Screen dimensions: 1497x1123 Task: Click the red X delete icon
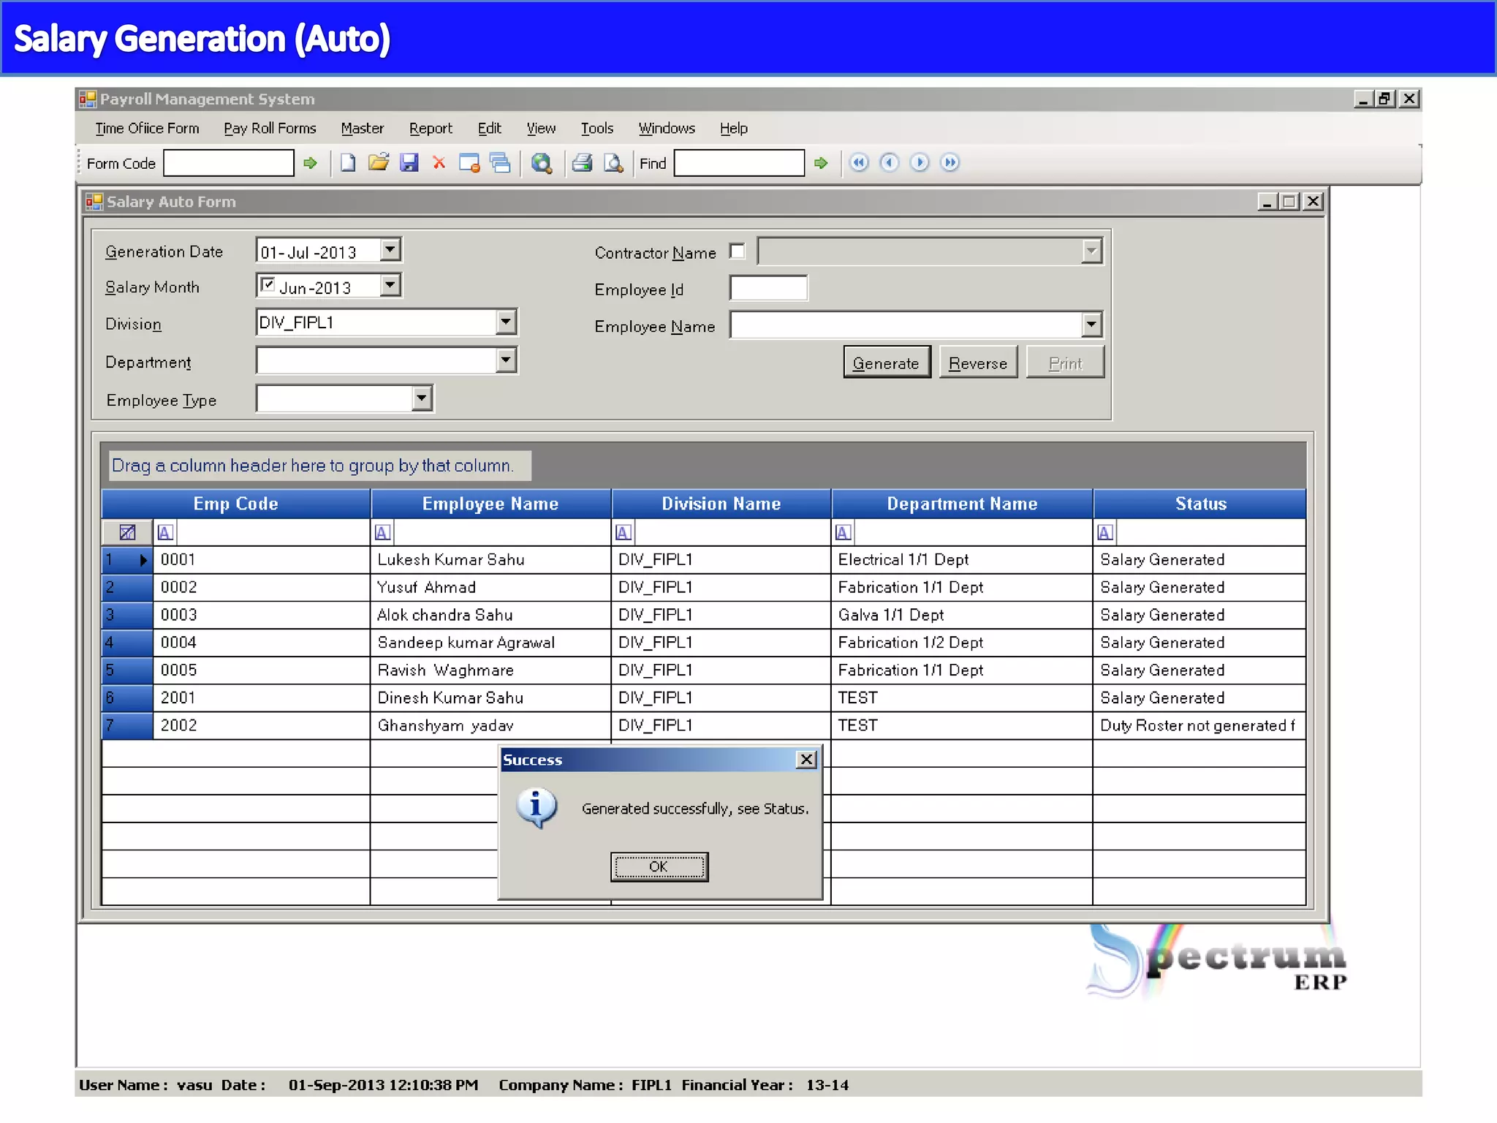coord(439,162)
